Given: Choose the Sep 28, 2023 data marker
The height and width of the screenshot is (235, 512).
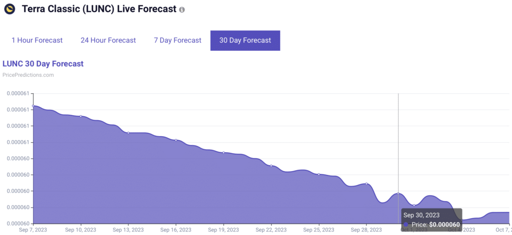Looking at the screenshot, I should [x=366, y=184].
